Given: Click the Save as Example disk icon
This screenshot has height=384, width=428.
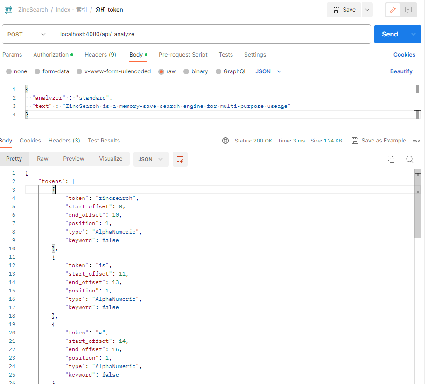Looking at the screenshot, I should point(355,141).
